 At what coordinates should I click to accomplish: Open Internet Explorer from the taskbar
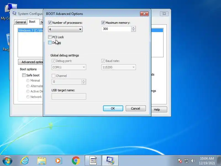tap(25, 160)
